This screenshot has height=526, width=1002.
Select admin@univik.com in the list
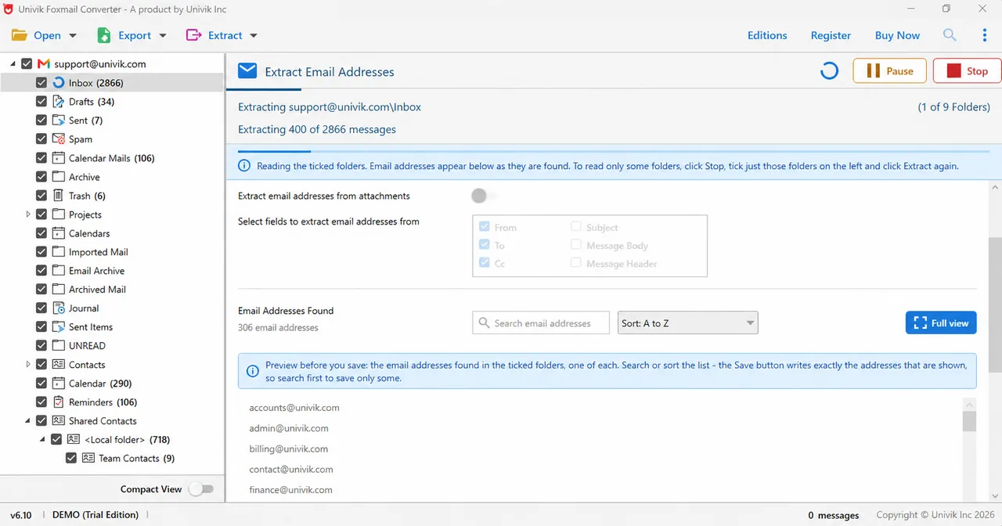pos(289,428)
